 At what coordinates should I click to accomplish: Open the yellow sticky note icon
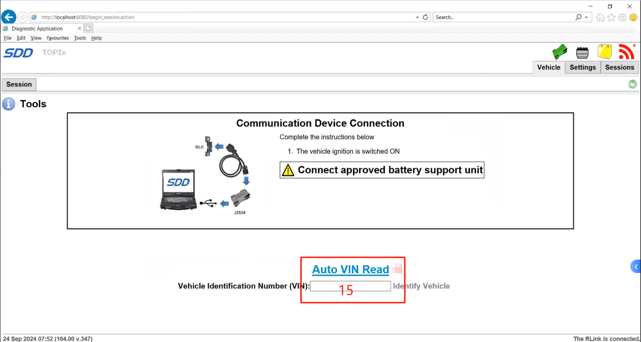[605, 52]
